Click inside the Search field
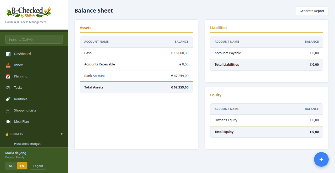The height and width of the screenshot is (173, 335). click(34, 39)
